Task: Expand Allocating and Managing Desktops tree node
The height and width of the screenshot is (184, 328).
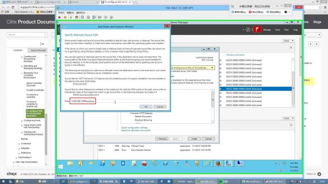Action: (x=22, y=66)
